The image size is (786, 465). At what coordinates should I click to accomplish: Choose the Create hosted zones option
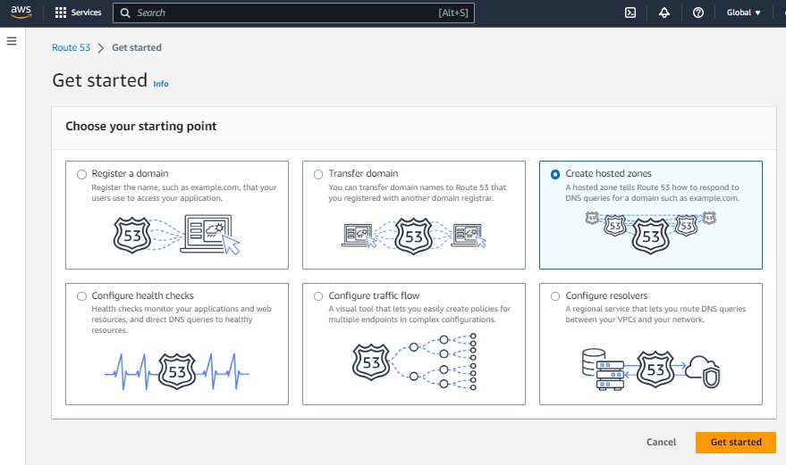(555, 174)
